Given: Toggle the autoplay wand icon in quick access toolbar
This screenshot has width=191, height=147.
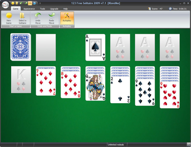Looking at the screenshot, I should pos(30,3).
